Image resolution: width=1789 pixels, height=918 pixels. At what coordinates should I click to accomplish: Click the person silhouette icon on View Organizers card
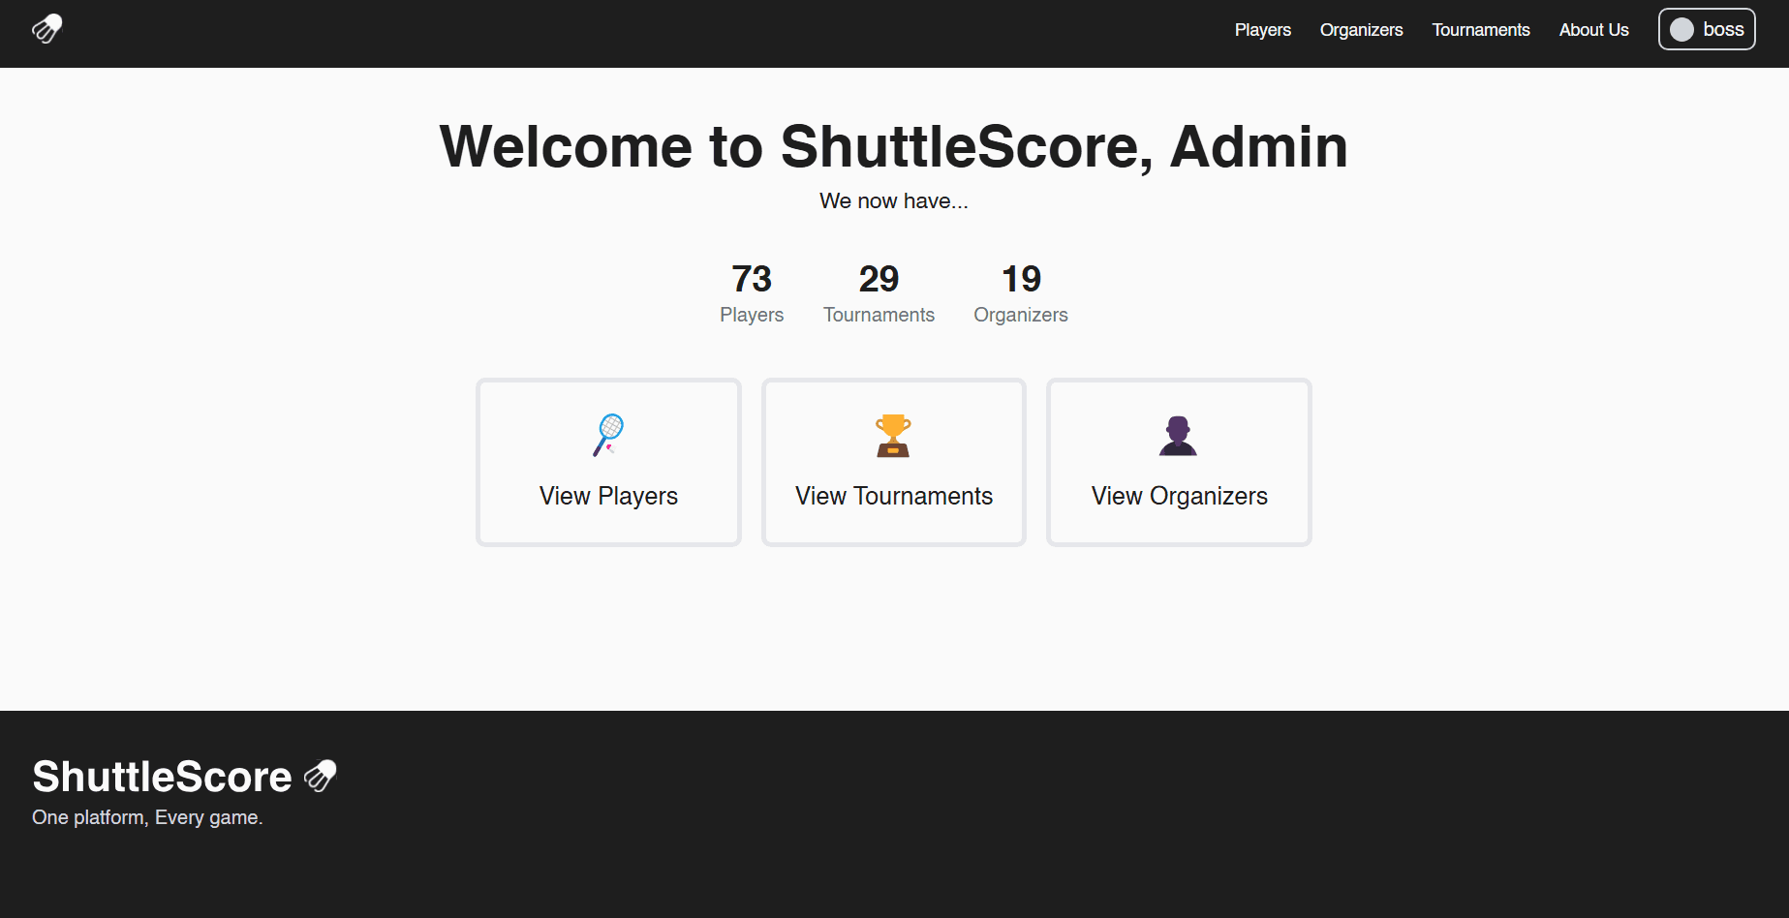(1178, 435)
